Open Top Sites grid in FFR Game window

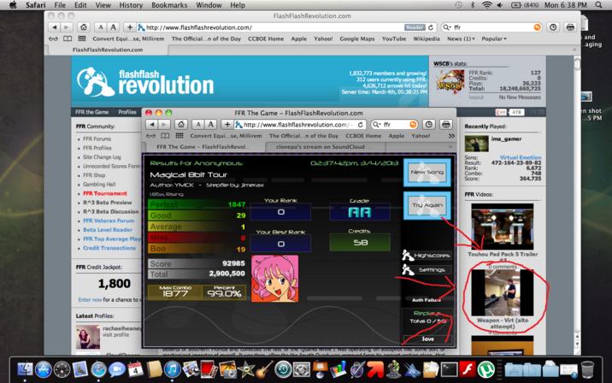179,136
